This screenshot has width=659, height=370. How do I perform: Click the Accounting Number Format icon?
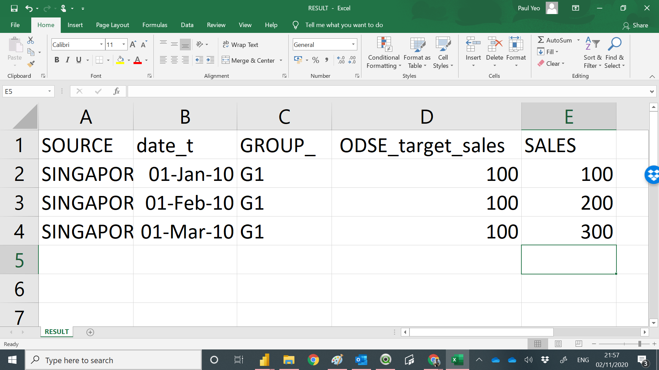pyautogui.click(x=298, y=60)
